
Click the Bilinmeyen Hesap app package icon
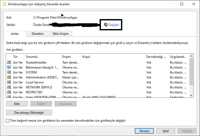pos(9,67)
